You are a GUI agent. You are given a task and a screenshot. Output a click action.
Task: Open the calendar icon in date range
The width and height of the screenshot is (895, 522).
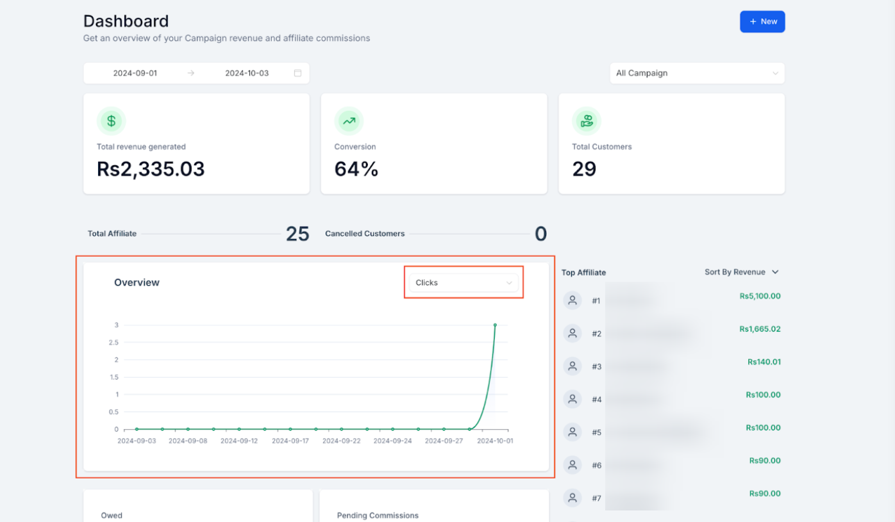pos(297,73)
